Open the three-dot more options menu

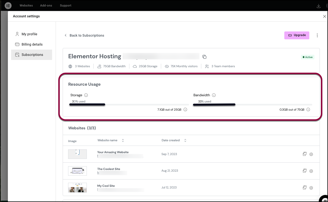(317, 36)
